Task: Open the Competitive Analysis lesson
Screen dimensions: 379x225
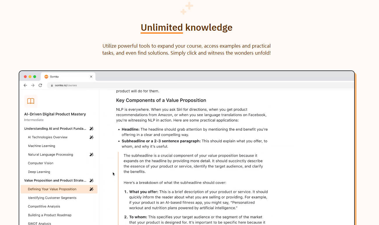Action: pyautogui.click(x=44, y=206)
